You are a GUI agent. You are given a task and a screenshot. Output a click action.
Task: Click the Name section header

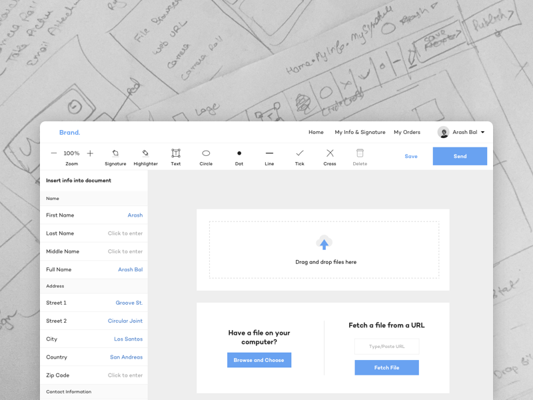pos(94,198)
